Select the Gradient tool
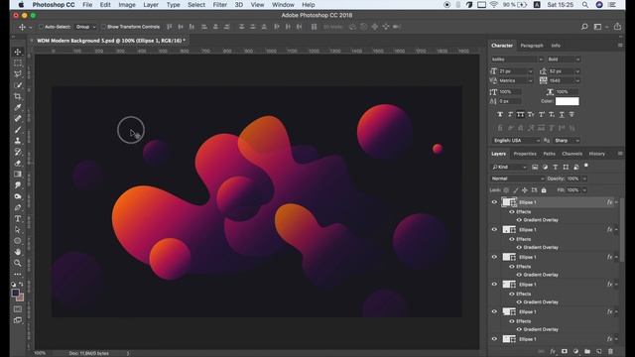Screen dimensions: 635x357 18,175
